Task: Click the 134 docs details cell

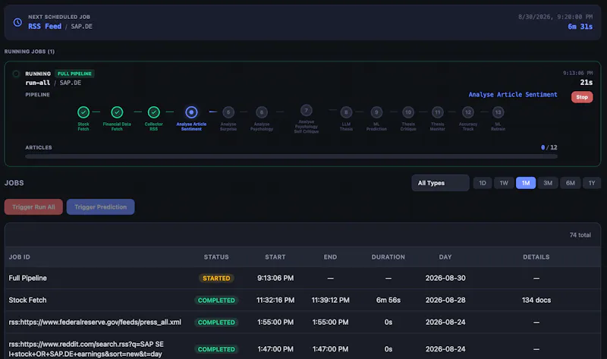Action: pyautogui.click(x=536, y=300)
